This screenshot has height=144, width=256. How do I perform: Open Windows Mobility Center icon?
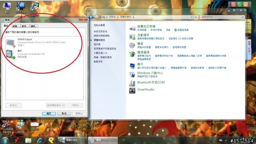(x=132, y=75)
